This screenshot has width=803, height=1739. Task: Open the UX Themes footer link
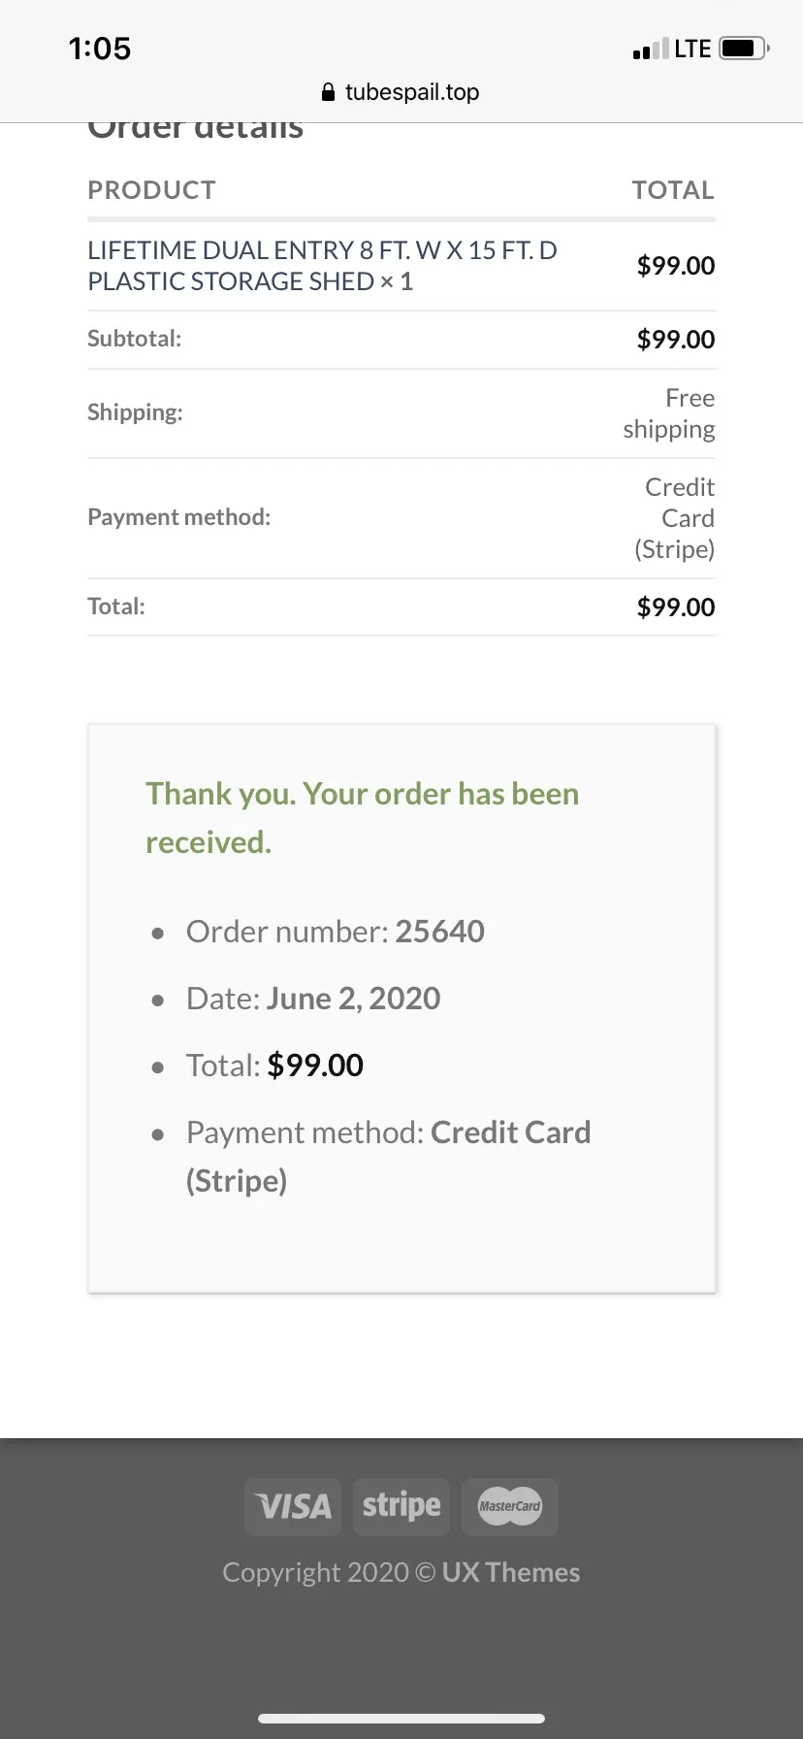(511, 1572)
